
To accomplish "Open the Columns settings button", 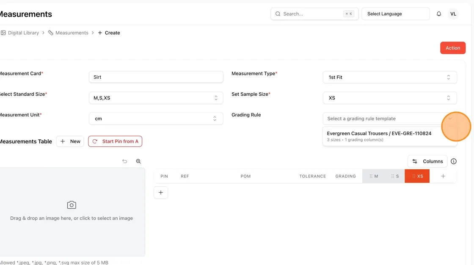I will [x=427, y=161].
